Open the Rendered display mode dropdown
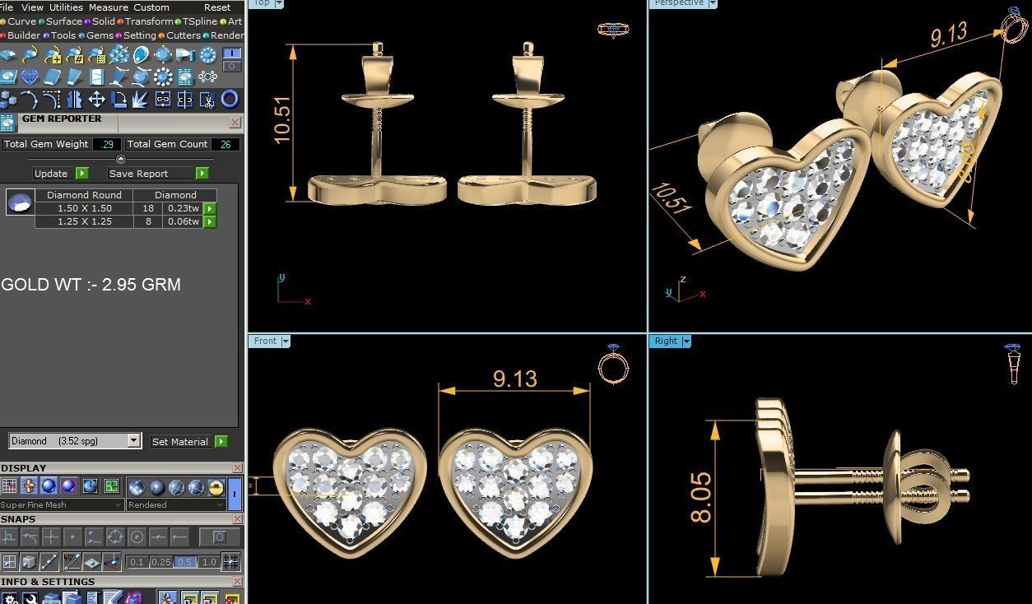The width and height of the screenshot is (1032, 604). [175, 504]
